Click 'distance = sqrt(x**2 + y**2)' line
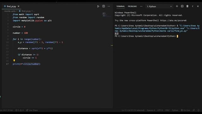The height and width of the screenshot is (114, 202). point(35,48)
